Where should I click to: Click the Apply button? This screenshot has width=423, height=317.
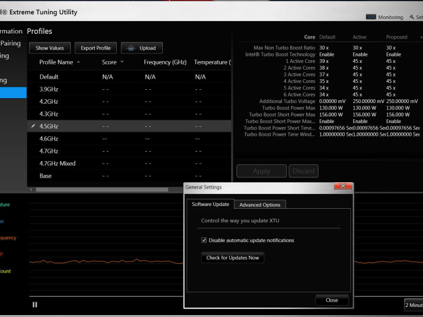pos(261,171)
